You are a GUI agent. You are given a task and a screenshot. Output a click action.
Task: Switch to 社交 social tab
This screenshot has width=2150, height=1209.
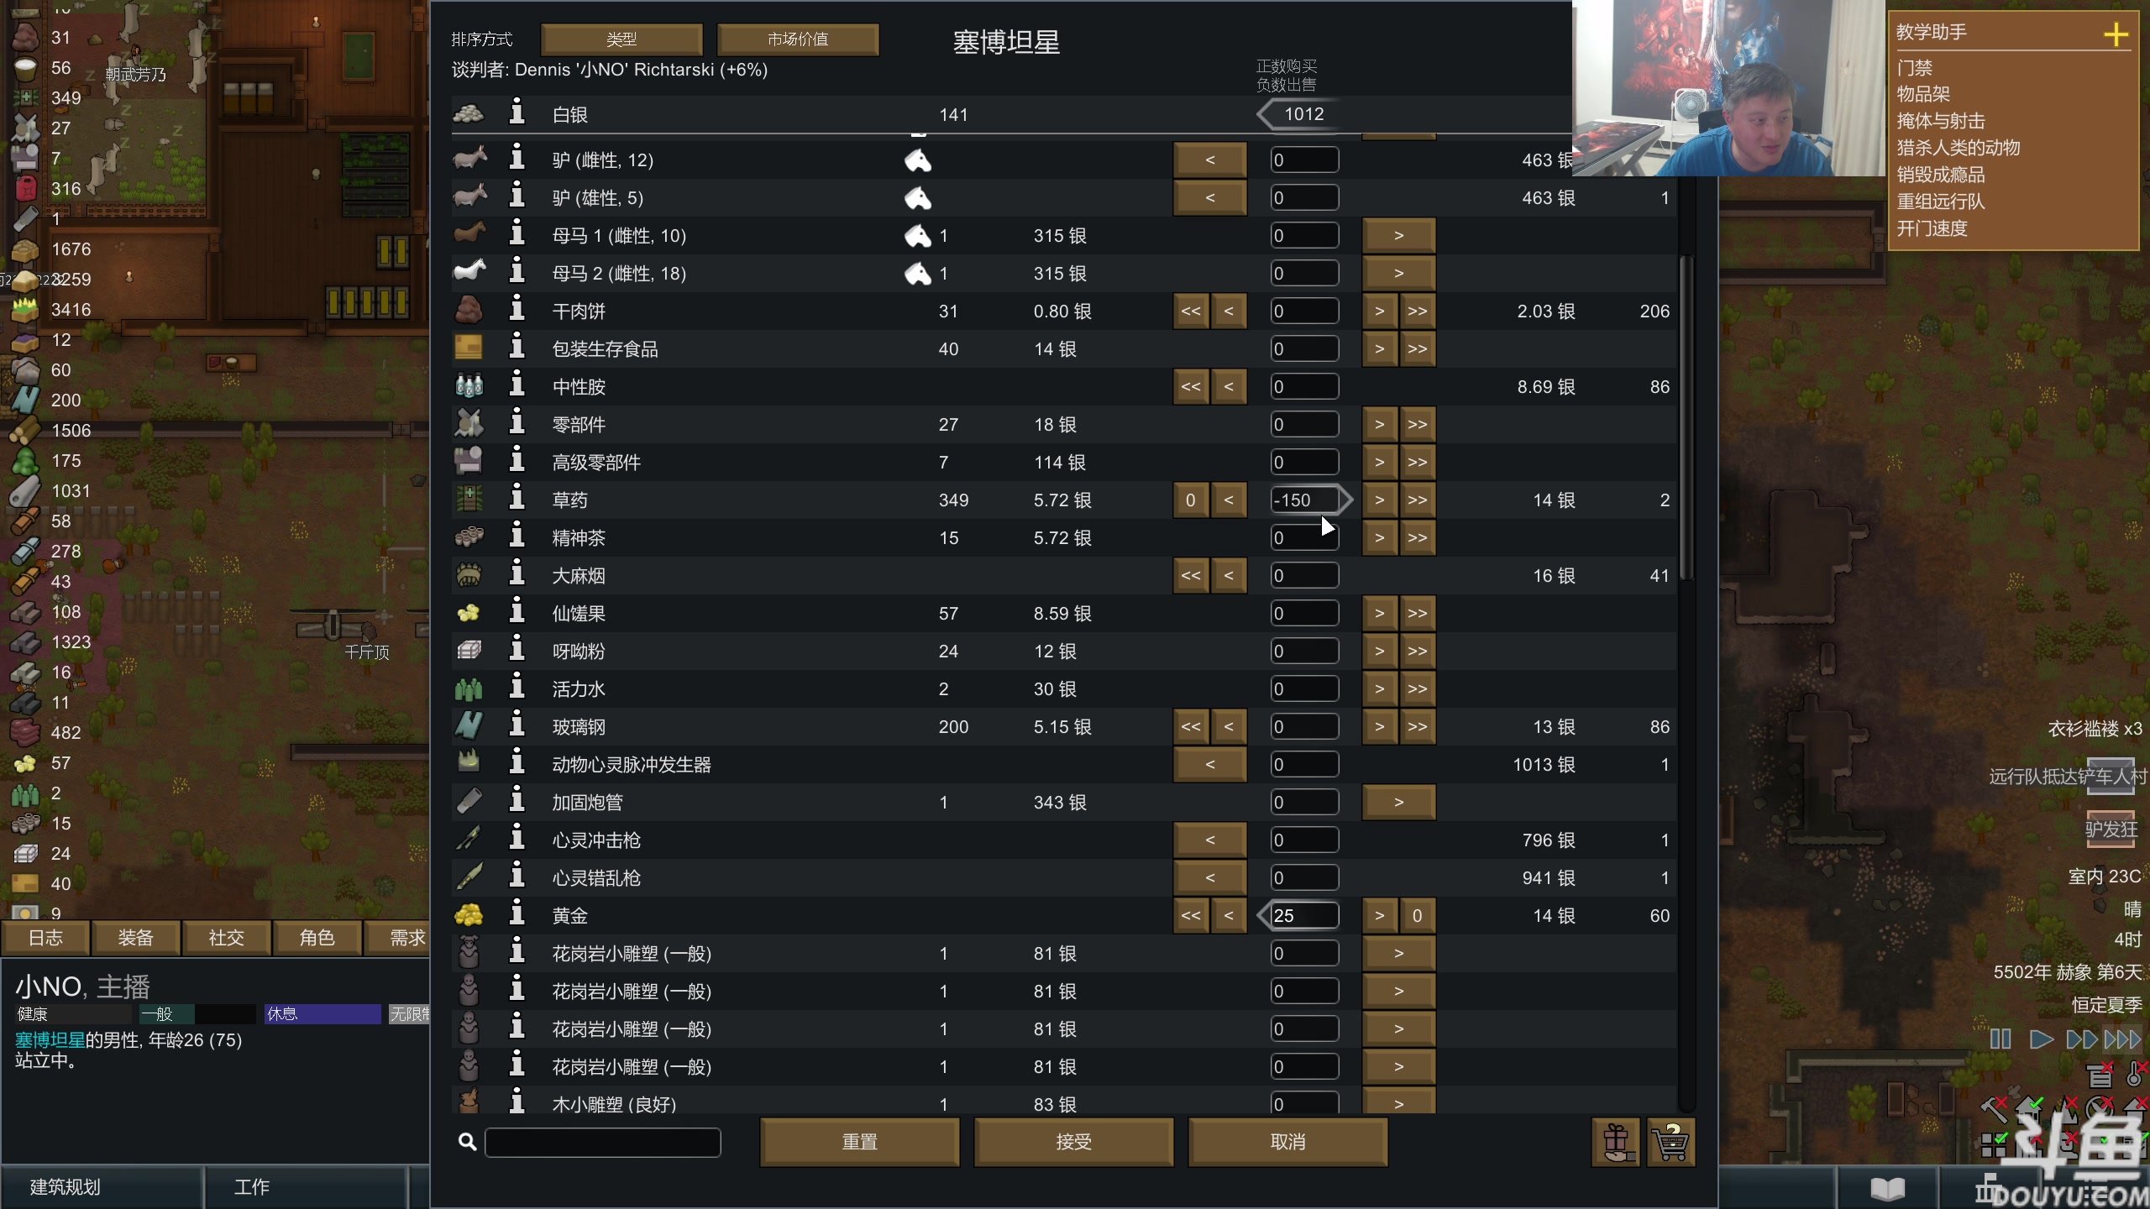(x=226, y=937)
